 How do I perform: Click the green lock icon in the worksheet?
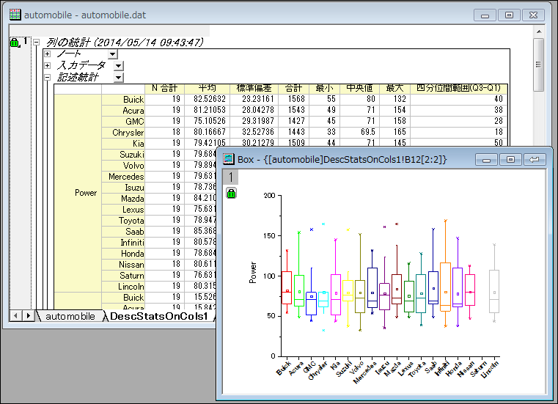(x=14, y=43)
